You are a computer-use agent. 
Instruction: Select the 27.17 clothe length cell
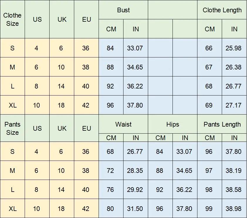tap(234, 105)
